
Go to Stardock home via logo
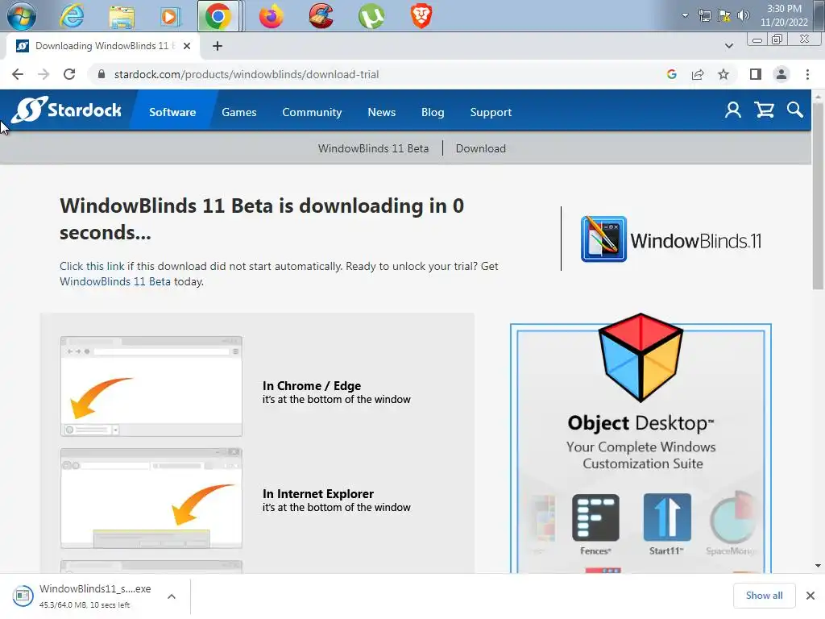66,110
